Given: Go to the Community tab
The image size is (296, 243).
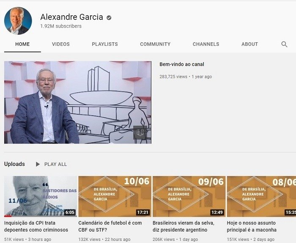Looking at the screenshot, I should click(155, 44).
